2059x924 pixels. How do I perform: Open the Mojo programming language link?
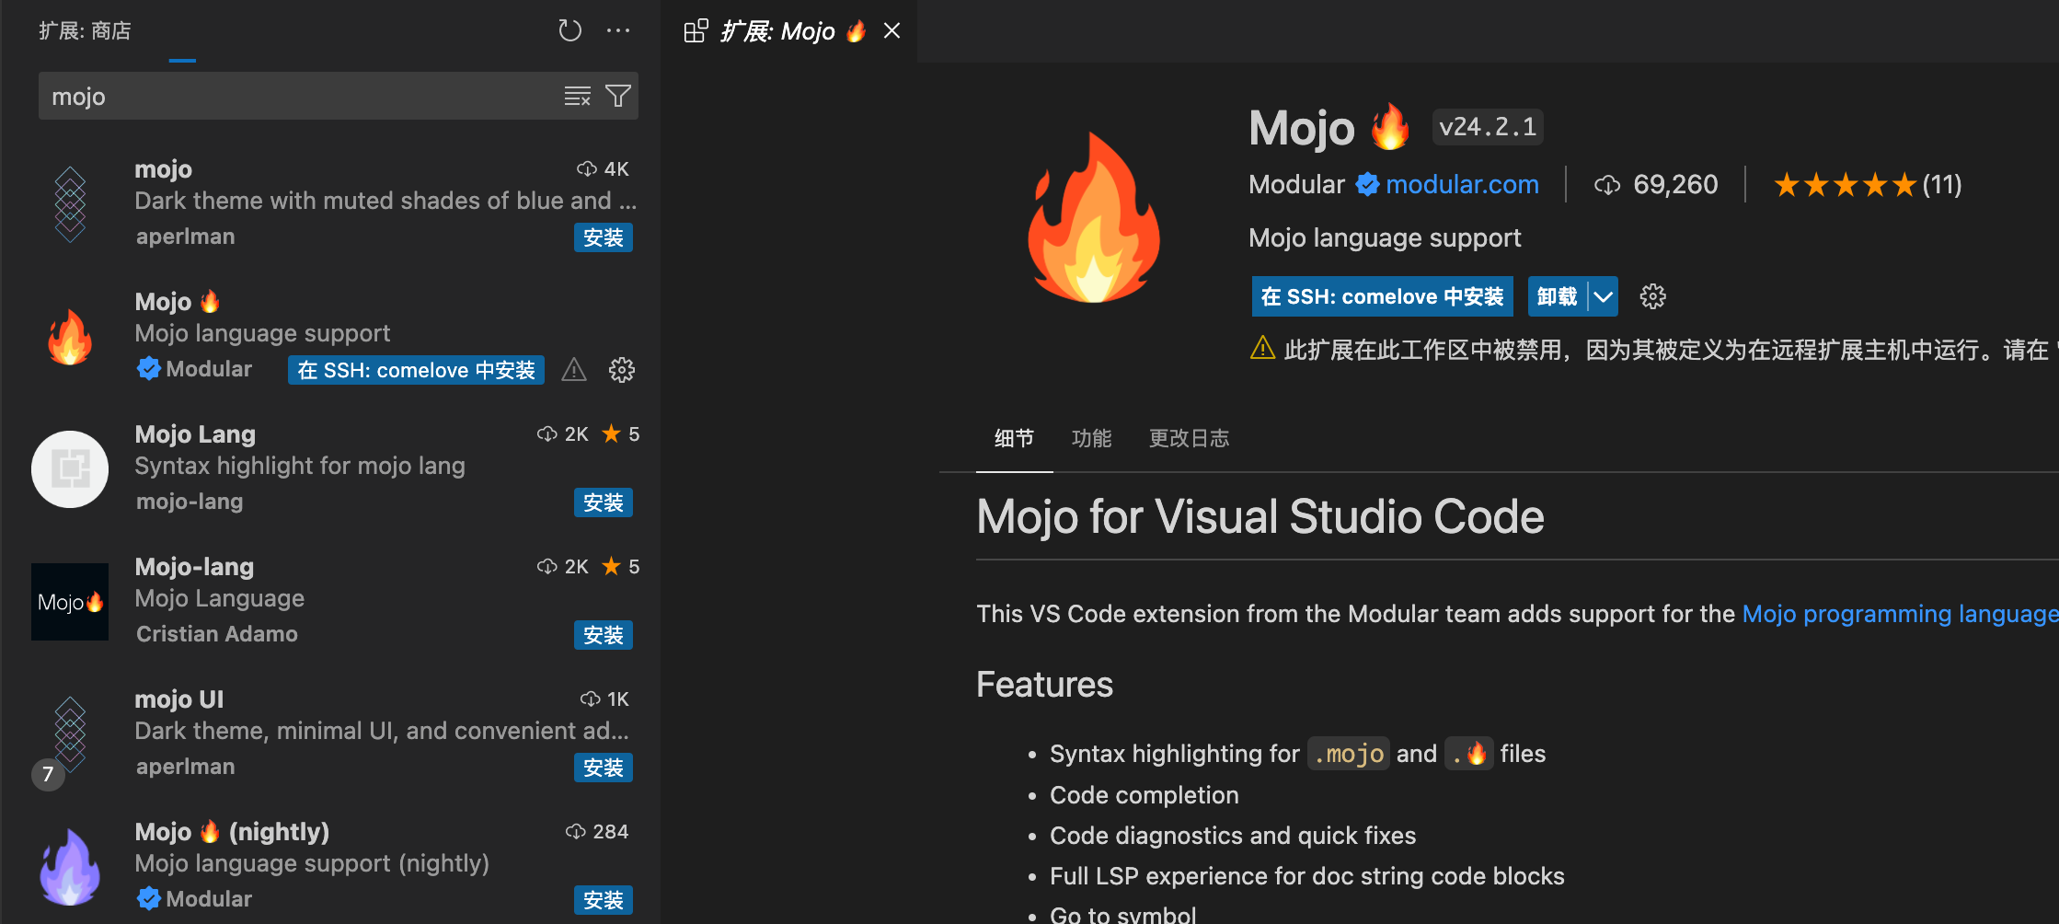tap(1900, 614)
